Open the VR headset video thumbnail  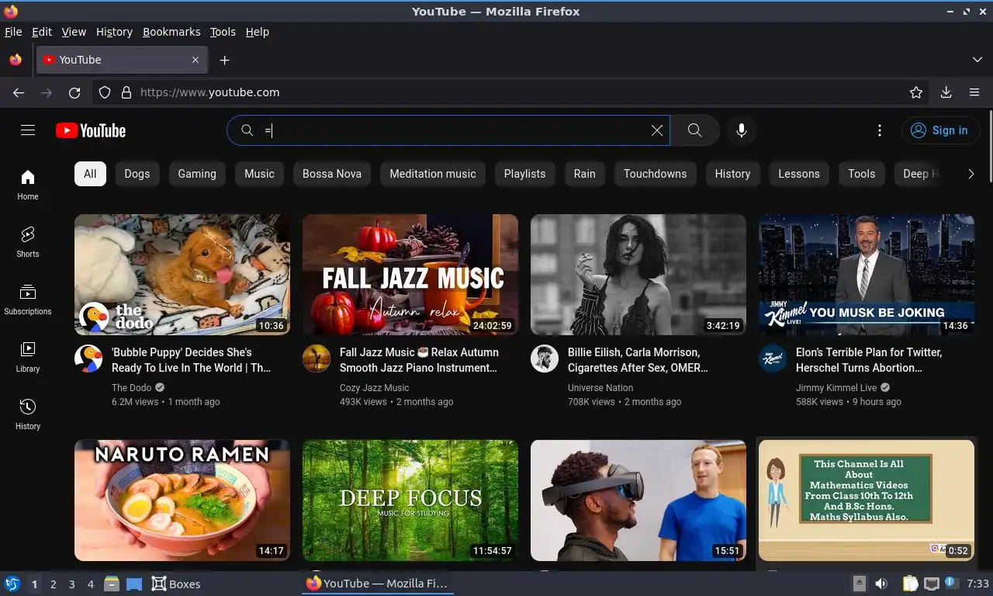[x=638, y=500]
